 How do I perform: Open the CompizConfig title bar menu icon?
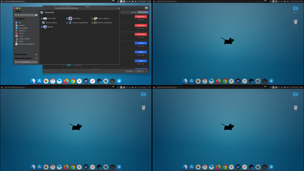[119, 8]
